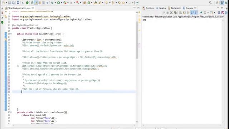Viewport: 229px width, 129px height.
Task: Open the Relaunch dropdown arrow
Action: 81,3
